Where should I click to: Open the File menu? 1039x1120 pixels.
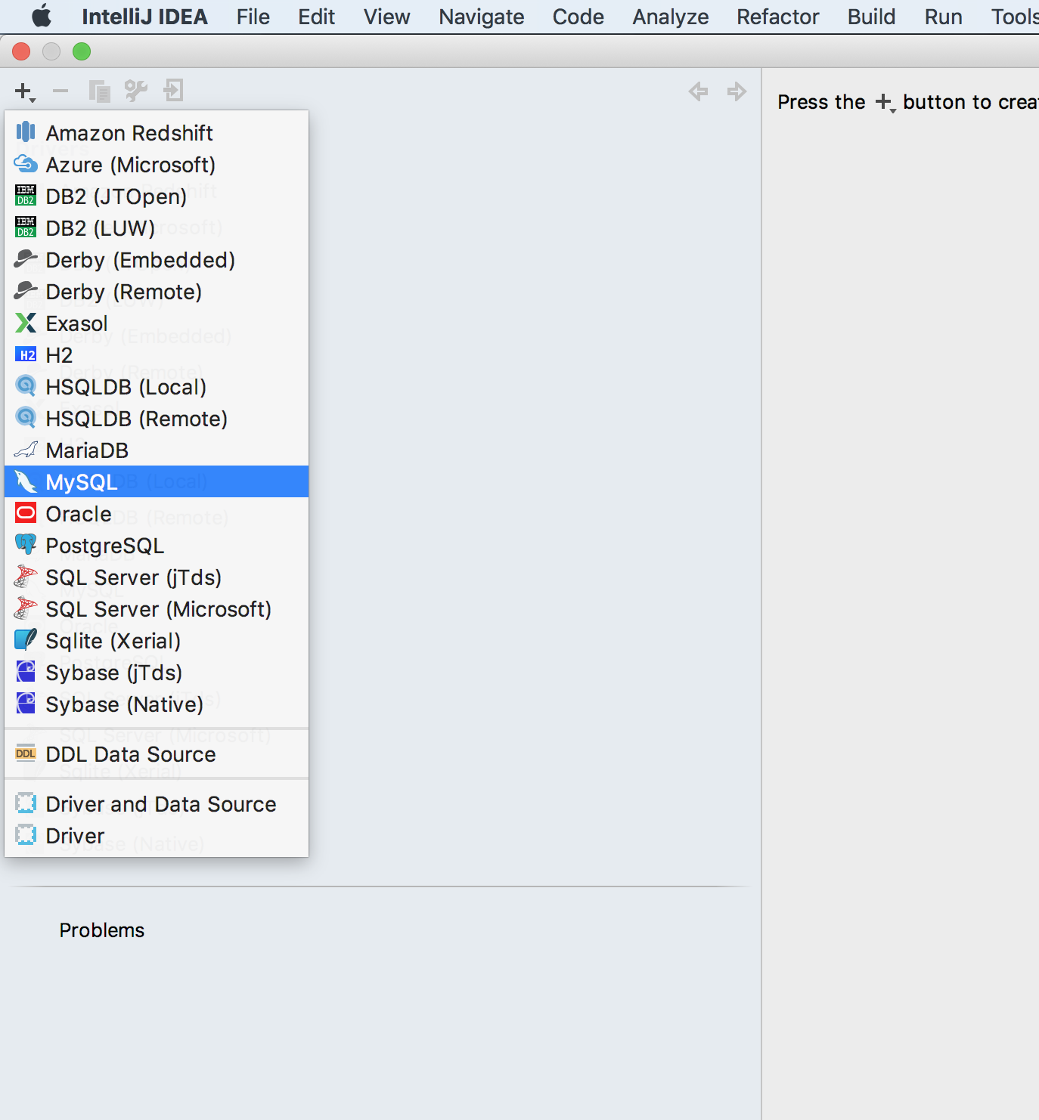pyautogui.click(x=253, y=17)
